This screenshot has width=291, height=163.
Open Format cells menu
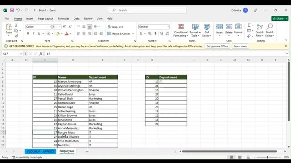pos(238,30)
